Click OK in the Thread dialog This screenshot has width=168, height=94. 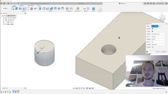click(x=158, y=52)
